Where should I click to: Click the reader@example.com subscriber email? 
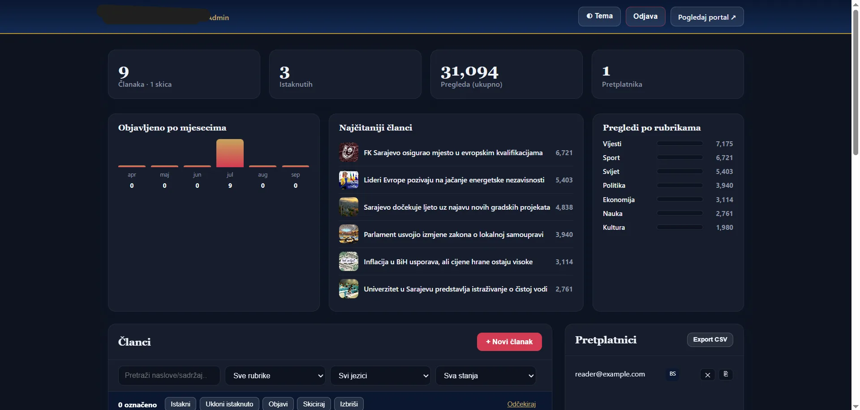610,374
